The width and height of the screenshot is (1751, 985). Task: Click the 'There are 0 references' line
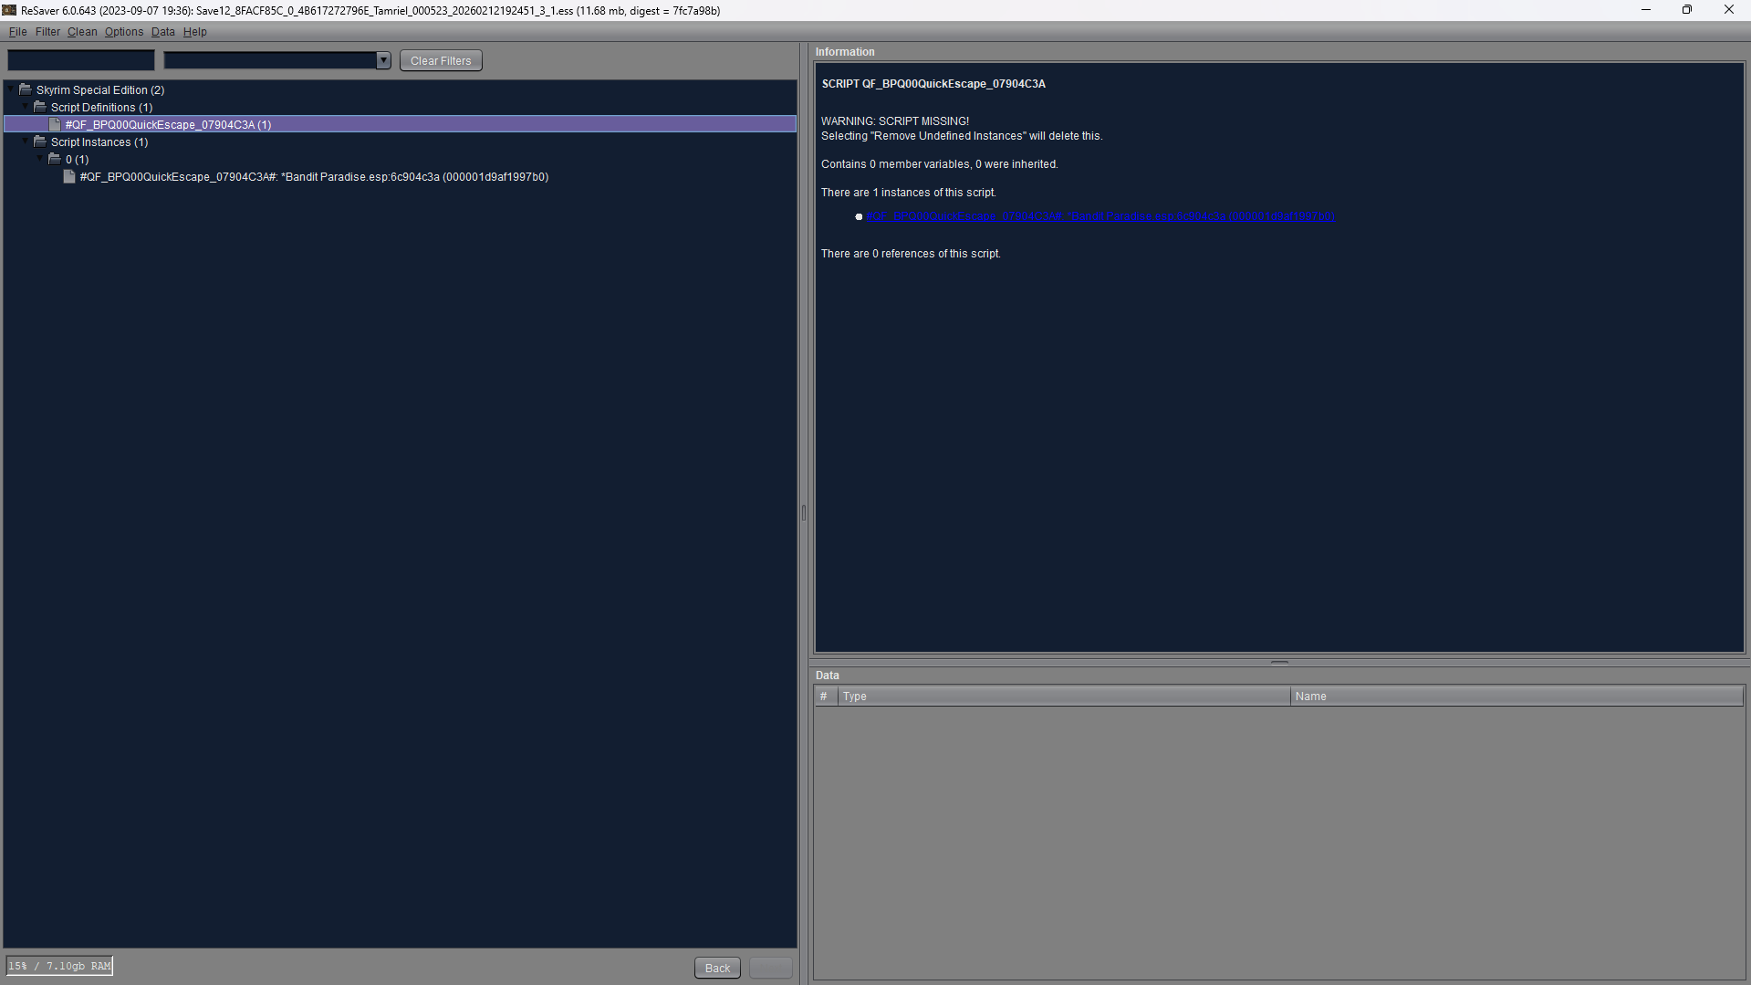pos(911,254)
